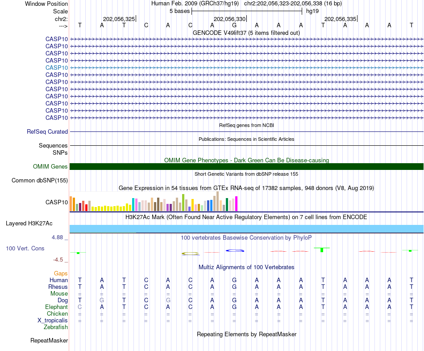Open the RefSeq Curated track label
The image size is (424, 351).
tap(47, 131)
